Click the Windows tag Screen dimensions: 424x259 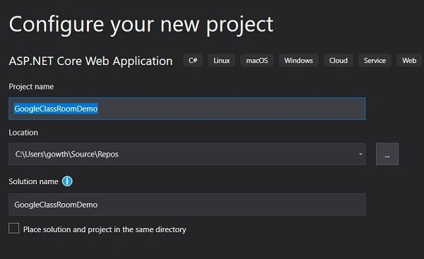click(298, 60)
